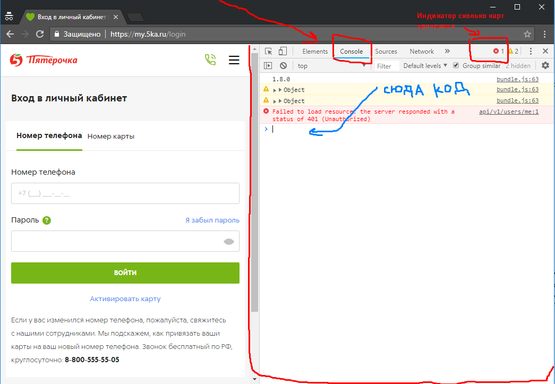The height and width of the screenshot is (384, 555).
Task: Click the address bar URL
Action: coord(148,35)
